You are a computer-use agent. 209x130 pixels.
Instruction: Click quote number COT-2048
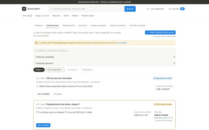(40, 104)
